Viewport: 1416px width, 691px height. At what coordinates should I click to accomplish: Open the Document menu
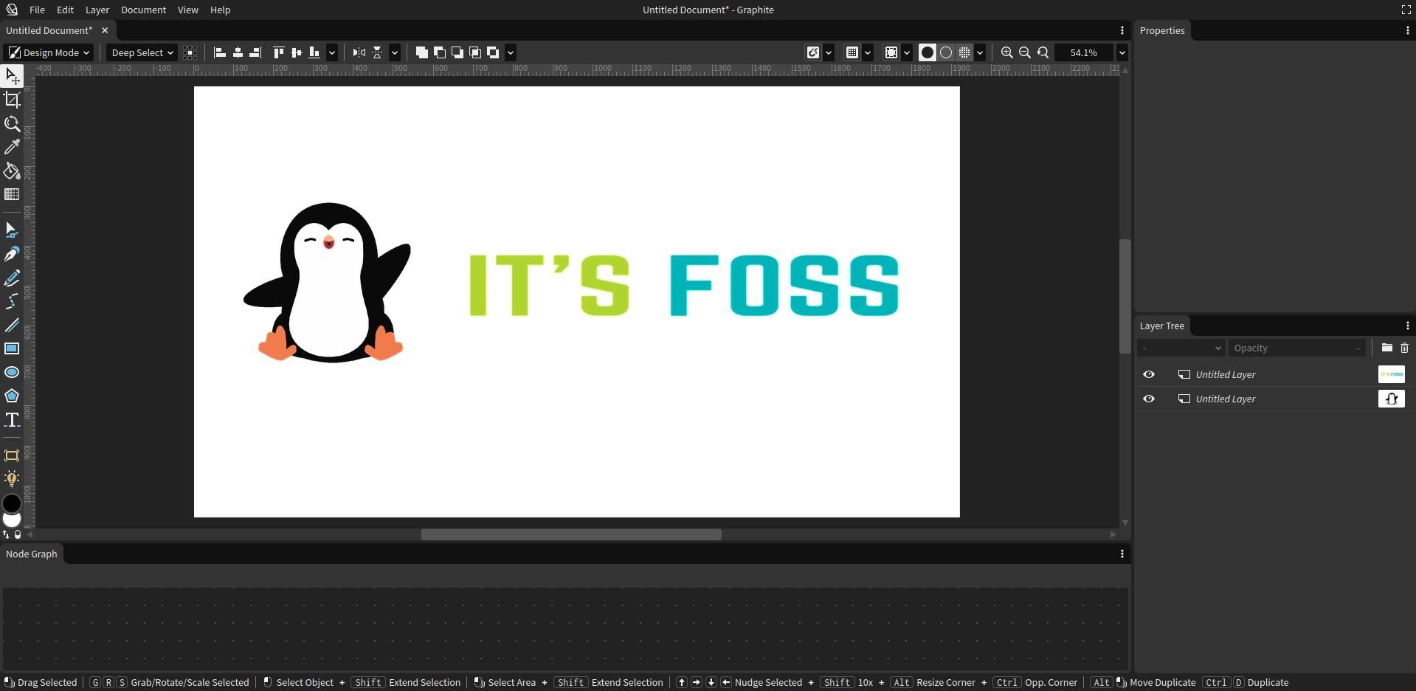coord(143,10)
